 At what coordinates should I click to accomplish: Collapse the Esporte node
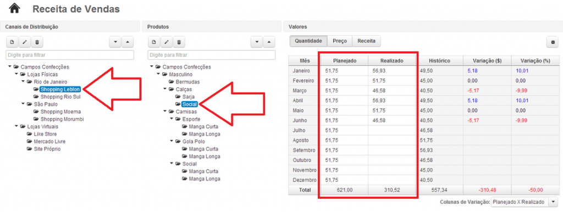171,119
